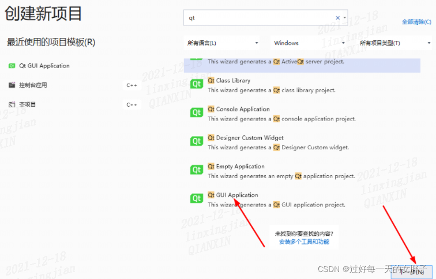Select the Qt Console Application template title

coord(239,109)
